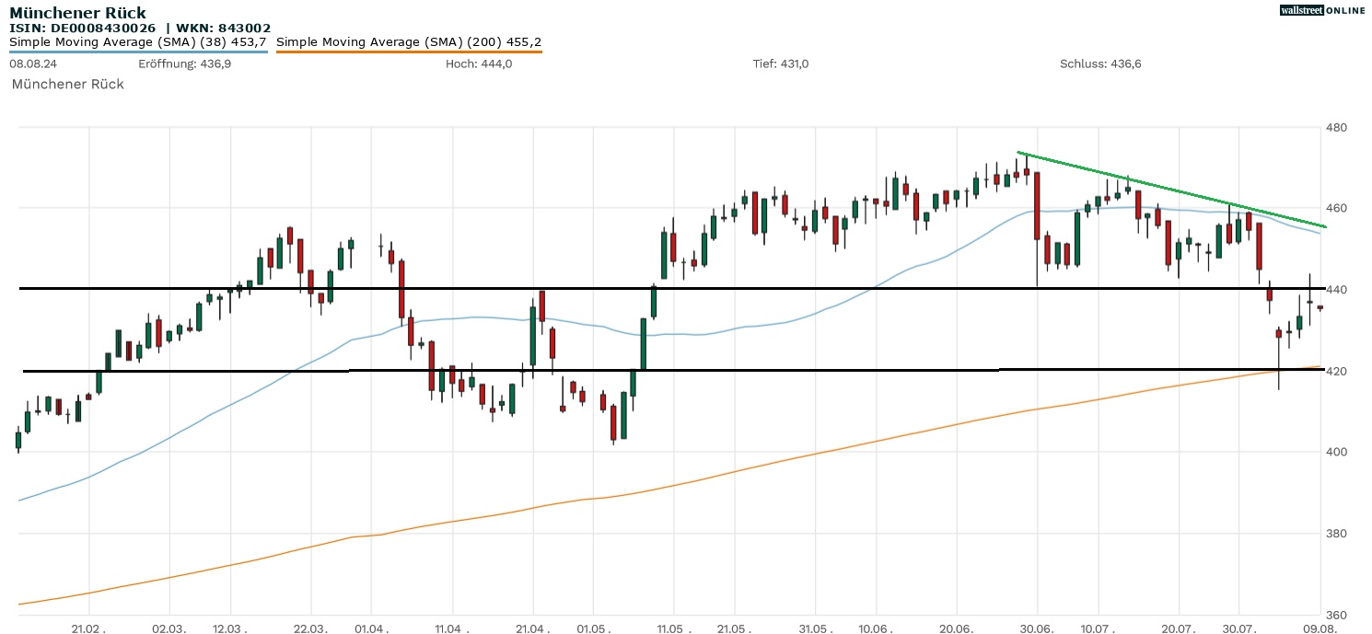The image size is (1372, 634).
Task: Click the blue SMA 38 legend underline
Action: click(138, 52)
